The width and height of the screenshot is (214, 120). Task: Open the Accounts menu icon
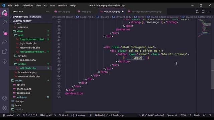4,98
